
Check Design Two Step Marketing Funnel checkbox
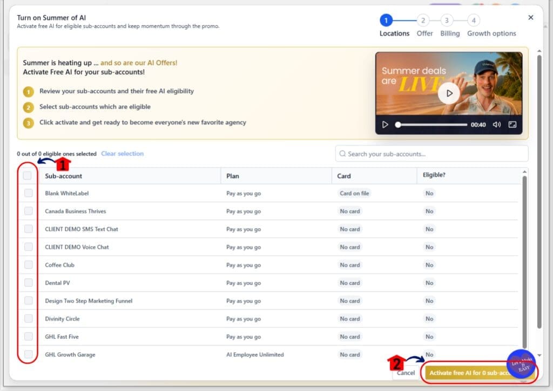28,301
